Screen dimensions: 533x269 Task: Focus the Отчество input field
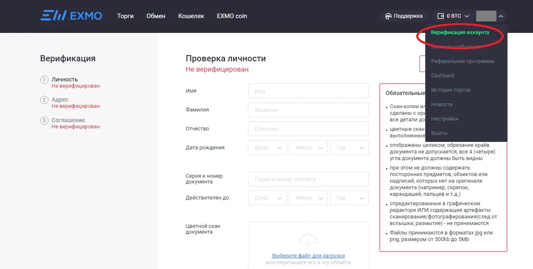pyautogui.click(x=308, y=129)
